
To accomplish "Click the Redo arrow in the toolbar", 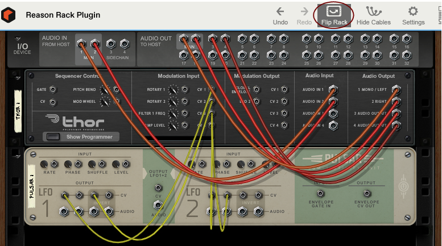I will pos(304,11).
